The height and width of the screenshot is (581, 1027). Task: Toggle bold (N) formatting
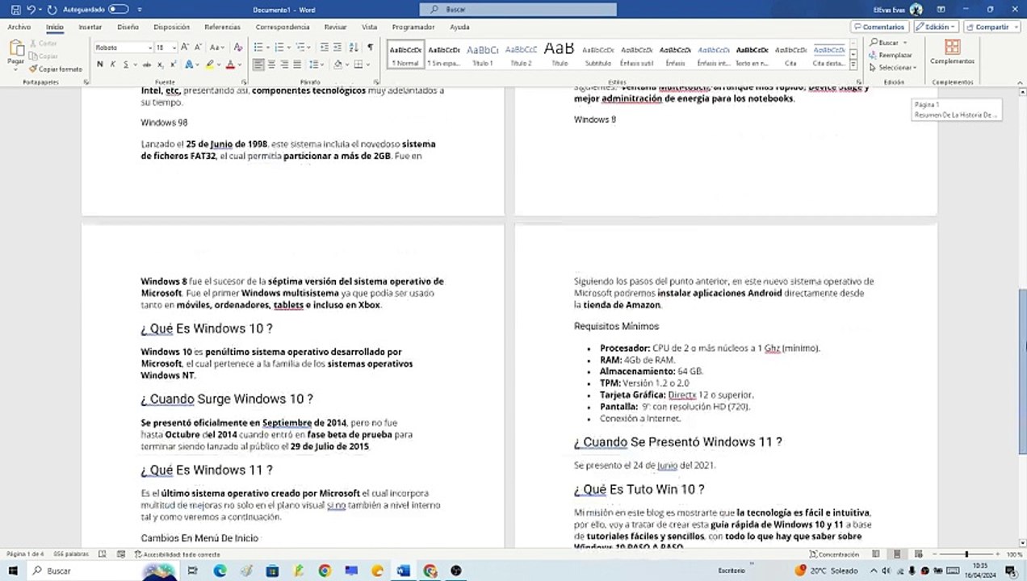pos(99,65)
